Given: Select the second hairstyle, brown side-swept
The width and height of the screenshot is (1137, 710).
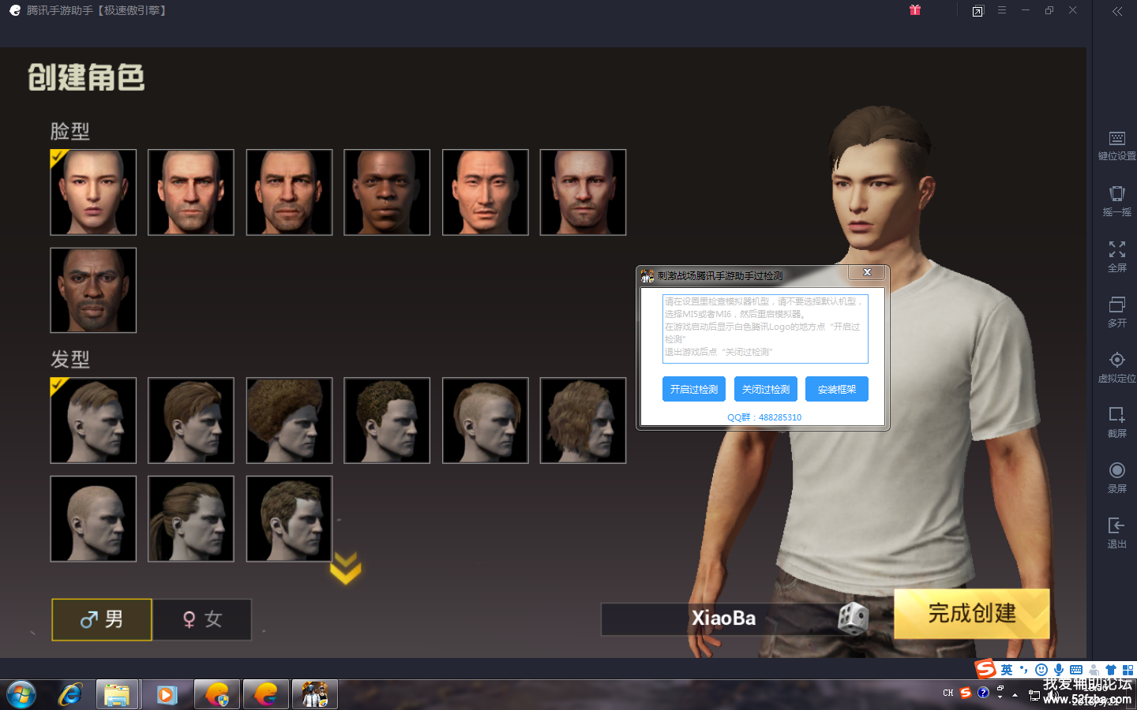Looking at the screenshot, I should click(x=191, y=420).
